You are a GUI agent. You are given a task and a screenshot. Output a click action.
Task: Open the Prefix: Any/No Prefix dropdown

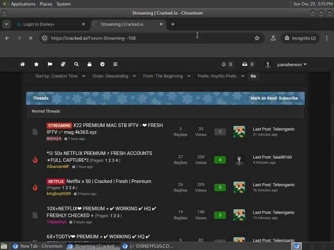[x=221, y=76]
